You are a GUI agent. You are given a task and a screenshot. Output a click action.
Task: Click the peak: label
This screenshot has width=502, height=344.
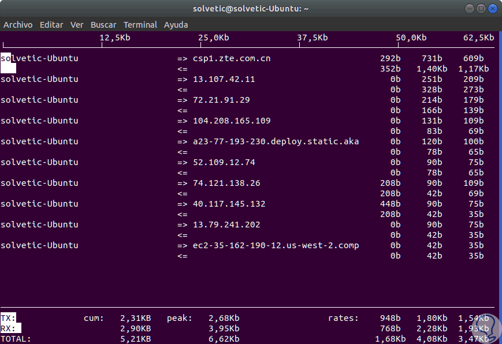click(x=180, y=318)
